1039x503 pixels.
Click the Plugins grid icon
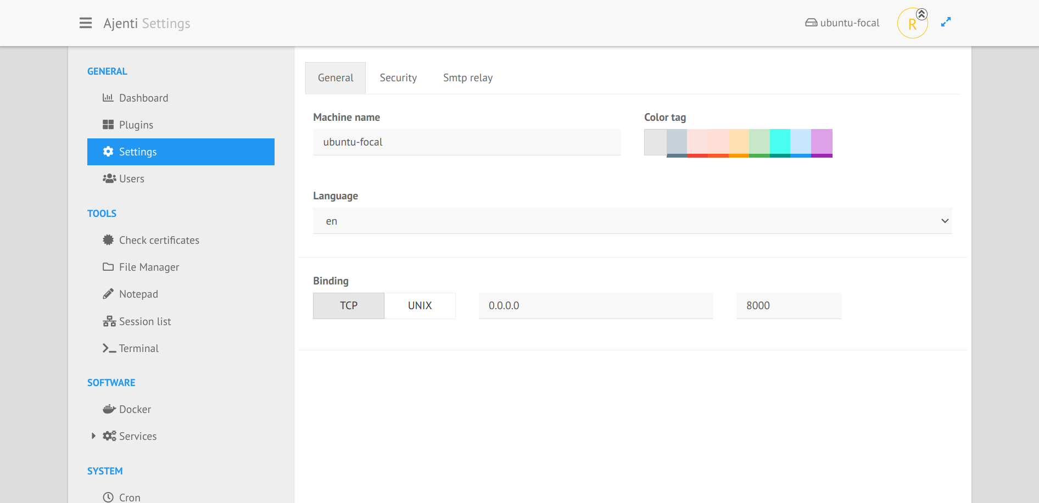pyautogui.click(x=108, y=125)
